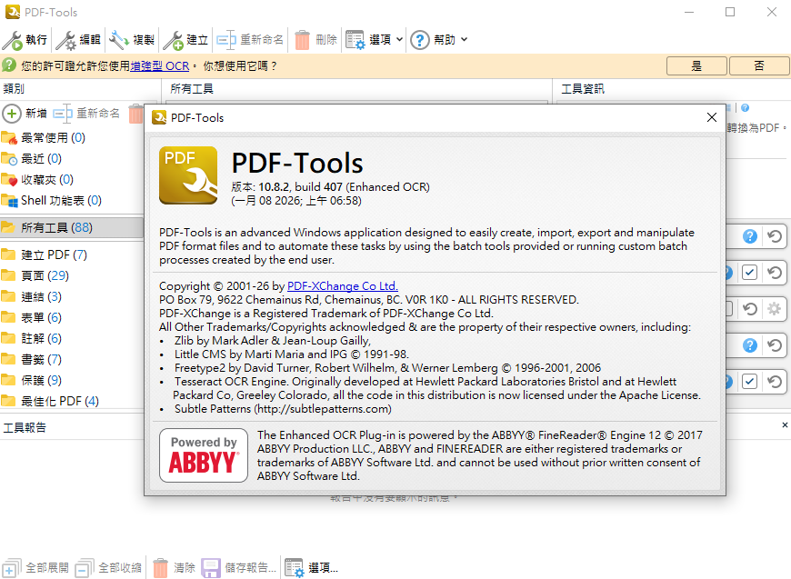Click the 工具報告 panel header
Viewport: 791px width, 579px height.
25,428
